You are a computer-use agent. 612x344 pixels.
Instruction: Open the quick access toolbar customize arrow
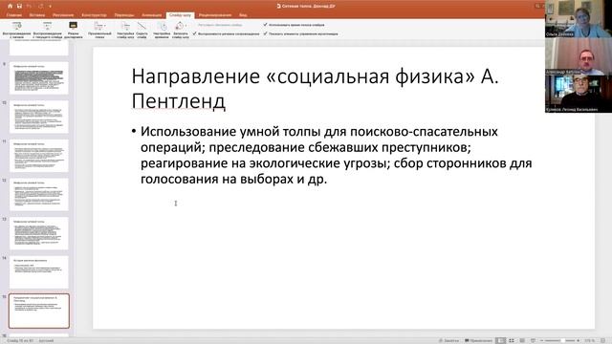pos(50,7)
